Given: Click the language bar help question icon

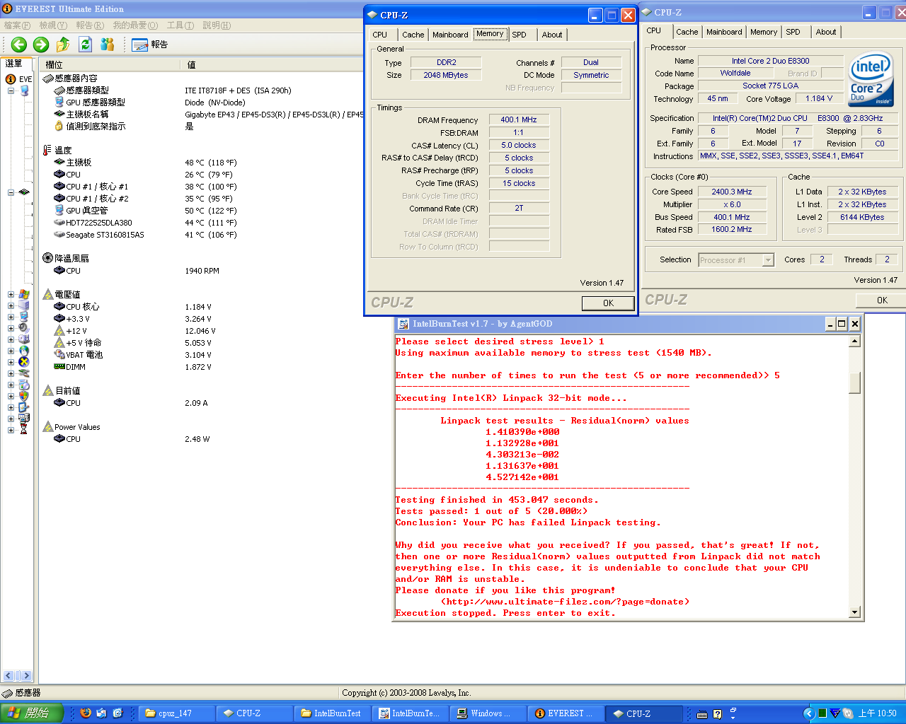Looking at the screenshot, I should tap(717, 714).
